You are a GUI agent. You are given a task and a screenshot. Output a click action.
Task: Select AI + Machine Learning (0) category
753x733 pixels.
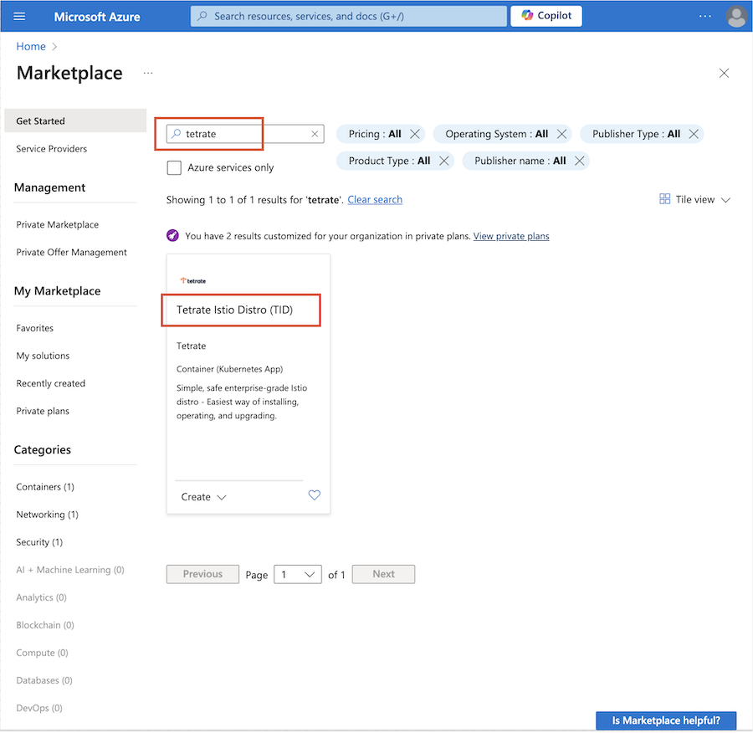[x=70, y=570]
